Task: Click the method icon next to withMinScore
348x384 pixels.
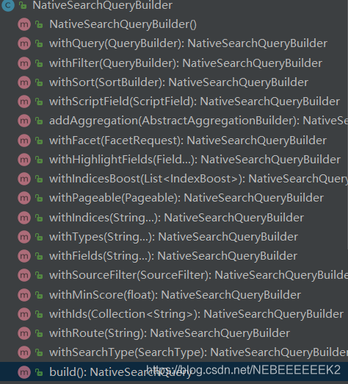Action: [24, 295]
